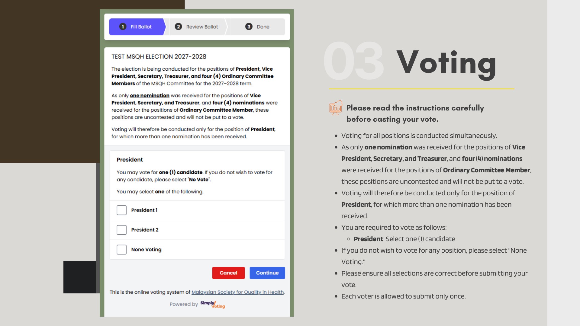This screenshot has width=580, height=326.
Task: Select the Done step tab
Action: 258,27
